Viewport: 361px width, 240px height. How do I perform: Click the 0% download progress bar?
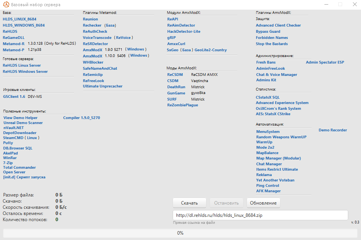tap(180, 233)
